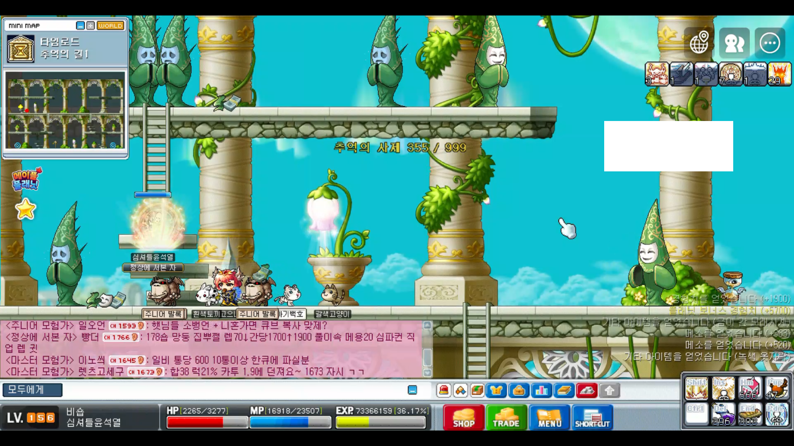This screenshot has height=446, width=794.
Task: Click channel badge CH 1645 in chat
Action: click(x=127, y=361)
